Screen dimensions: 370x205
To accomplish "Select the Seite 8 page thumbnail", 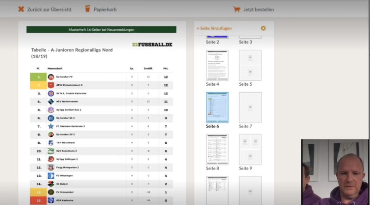I will coord(217,149).
